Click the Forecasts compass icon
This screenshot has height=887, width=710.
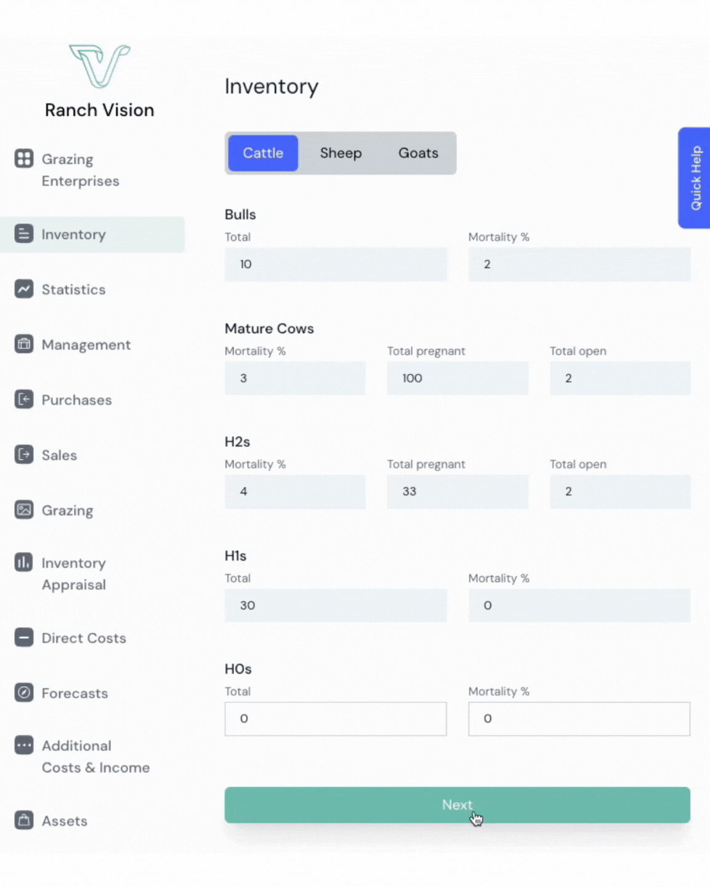tap(24, 693)
